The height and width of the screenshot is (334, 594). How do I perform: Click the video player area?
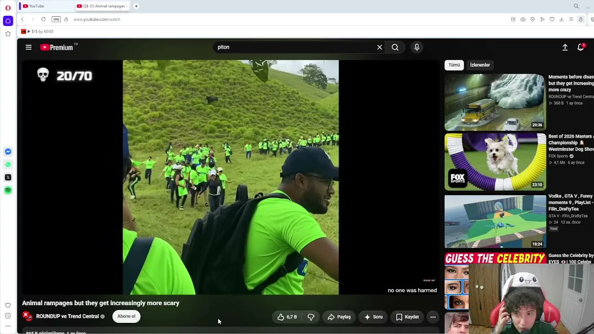(x=231, y=177)
